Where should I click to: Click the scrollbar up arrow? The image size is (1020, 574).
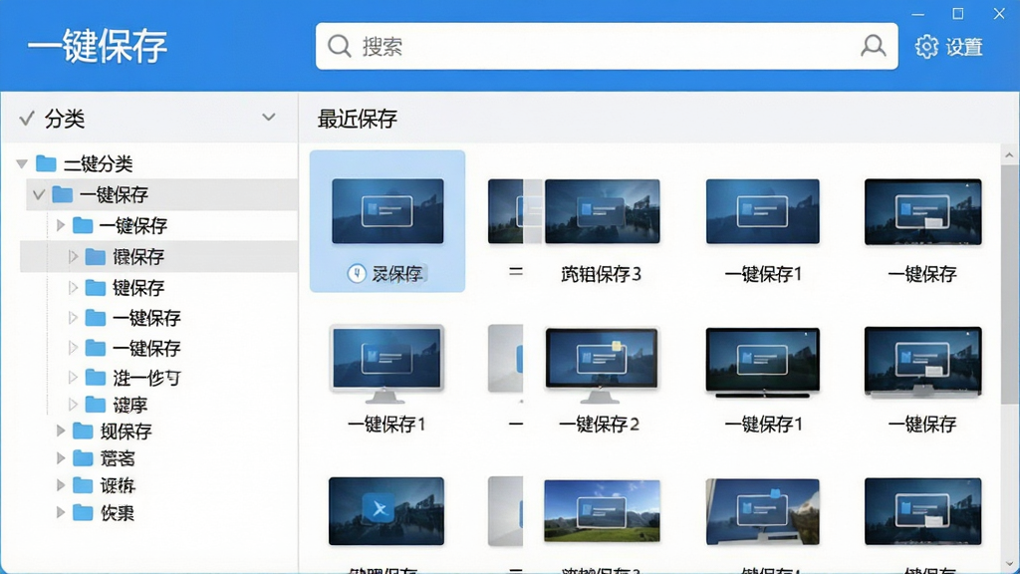pos(1009,154)
